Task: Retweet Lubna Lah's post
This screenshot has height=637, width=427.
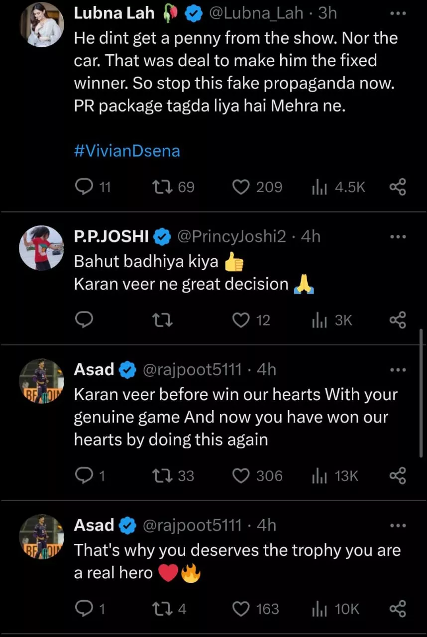Action: point(162,187)
